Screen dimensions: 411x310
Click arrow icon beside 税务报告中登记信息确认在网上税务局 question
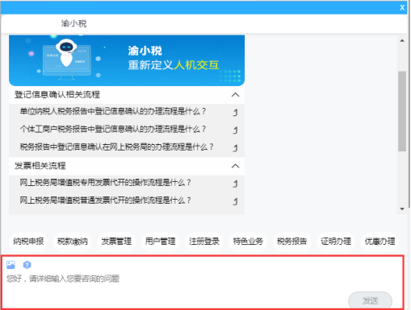(x=235, y=147)
